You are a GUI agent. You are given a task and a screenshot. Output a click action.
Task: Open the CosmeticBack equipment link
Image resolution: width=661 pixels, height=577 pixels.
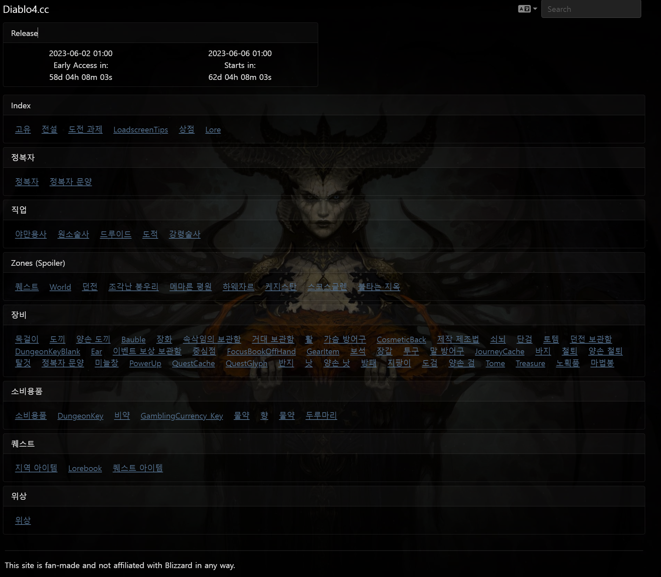[401, 340]
